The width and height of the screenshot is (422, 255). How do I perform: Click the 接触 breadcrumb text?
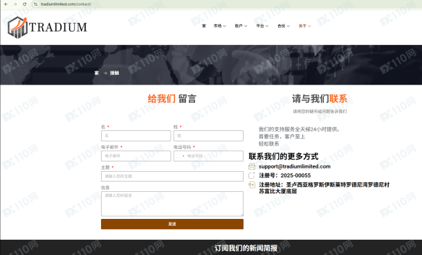[x=114, y=73]
